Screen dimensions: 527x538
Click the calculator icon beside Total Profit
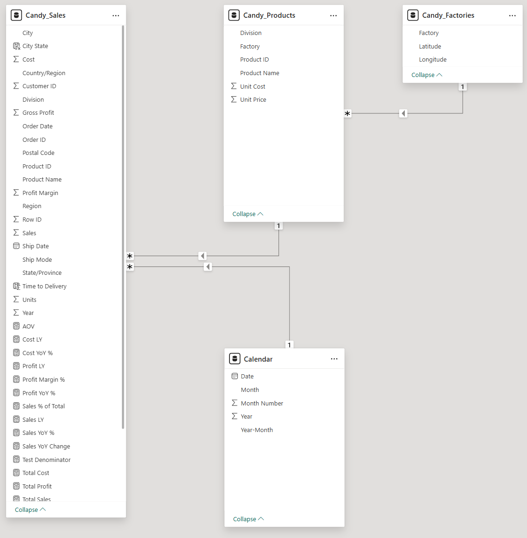(16, 486)
